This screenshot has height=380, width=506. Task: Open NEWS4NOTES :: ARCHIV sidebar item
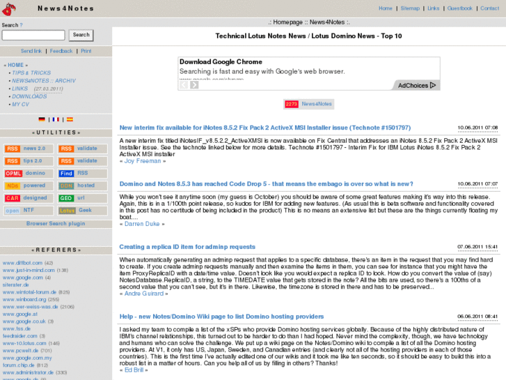[44, 80]
